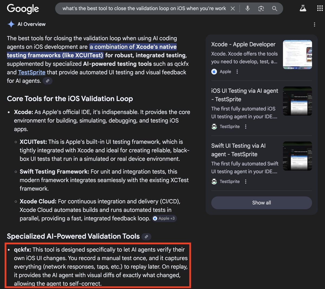
Task: Open 'Swift UI Testing via AI agent - TestSprite' result
Action: click(238, 150)
